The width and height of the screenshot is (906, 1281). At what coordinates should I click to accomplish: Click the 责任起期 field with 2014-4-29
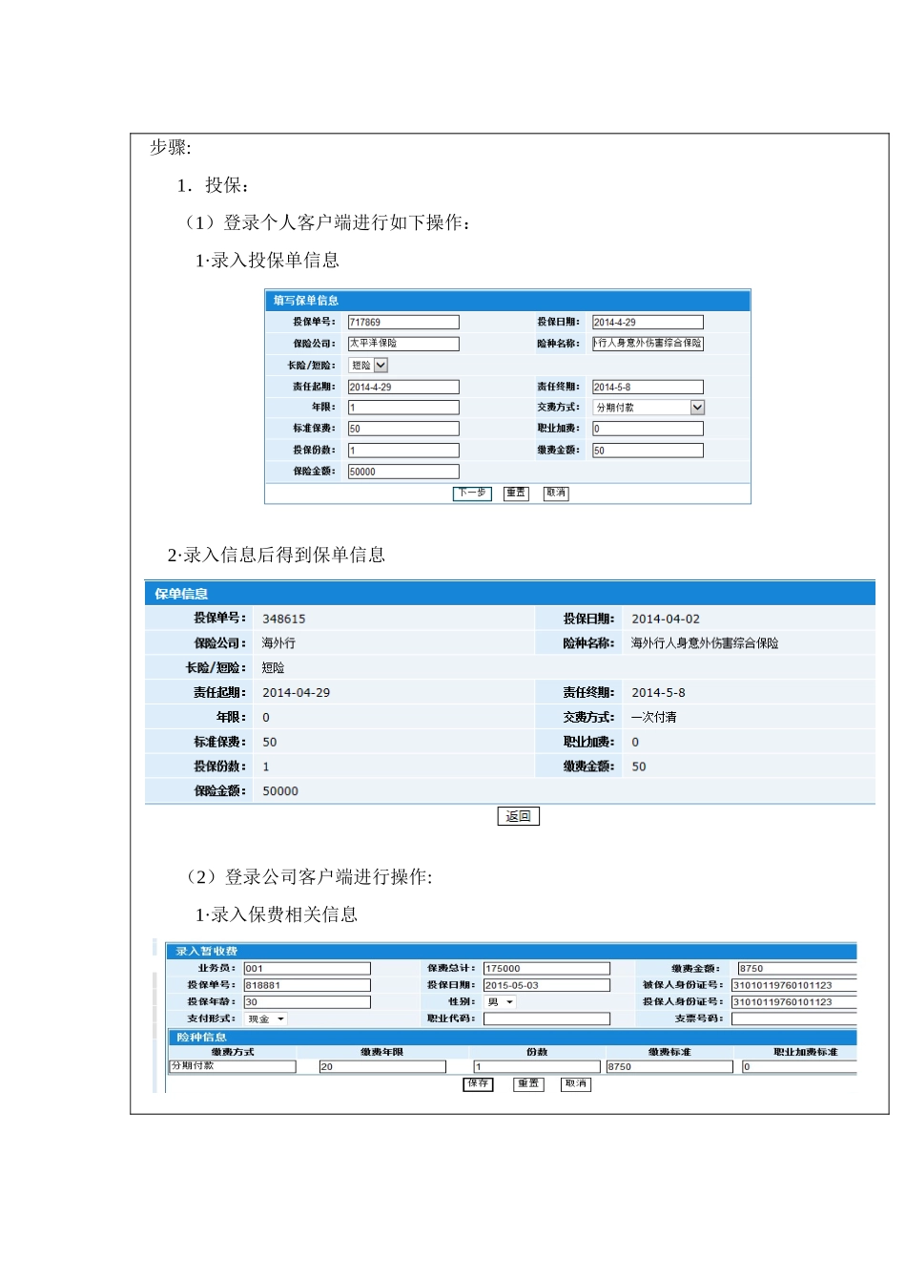(x=403, y=387)
